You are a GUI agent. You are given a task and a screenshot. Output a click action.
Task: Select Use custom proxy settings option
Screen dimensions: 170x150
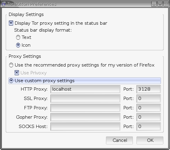(x=85, y=81)
